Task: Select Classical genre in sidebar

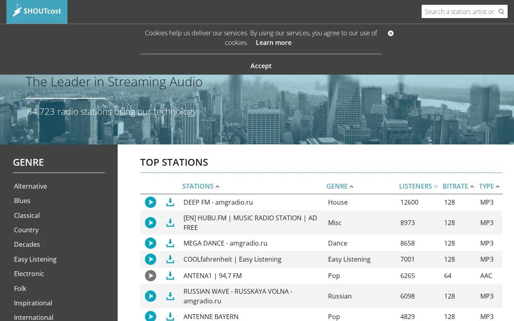Action: coord(27,215)
